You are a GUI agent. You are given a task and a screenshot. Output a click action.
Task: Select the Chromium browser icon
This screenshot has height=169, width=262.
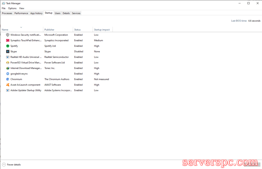coord(8,79)
